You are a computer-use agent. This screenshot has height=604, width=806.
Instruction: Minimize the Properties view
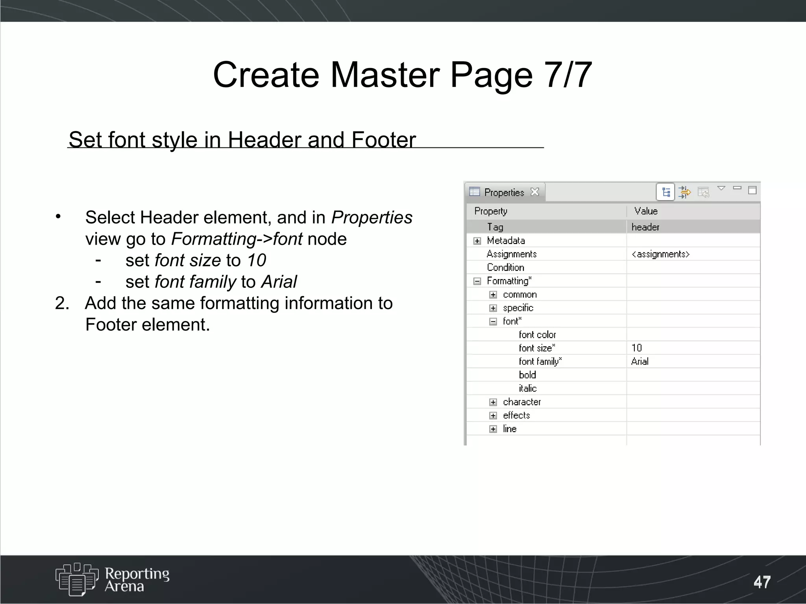tap(737, 188)
